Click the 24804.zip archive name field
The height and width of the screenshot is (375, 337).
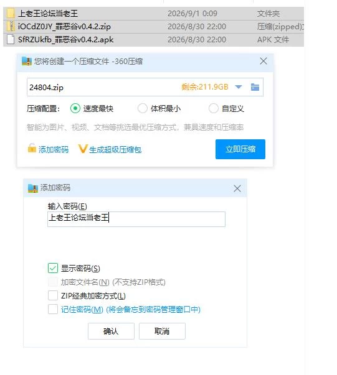(x=145, y=87)
